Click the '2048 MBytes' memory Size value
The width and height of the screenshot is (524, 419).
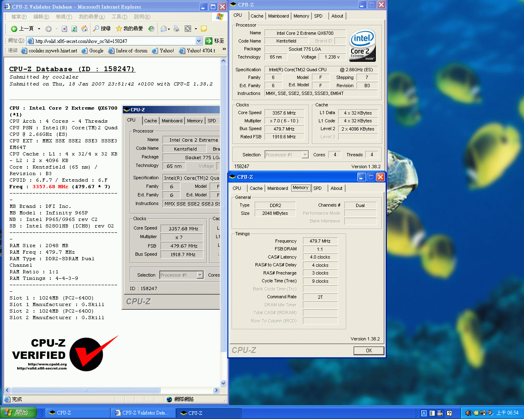tap(275, 213)
